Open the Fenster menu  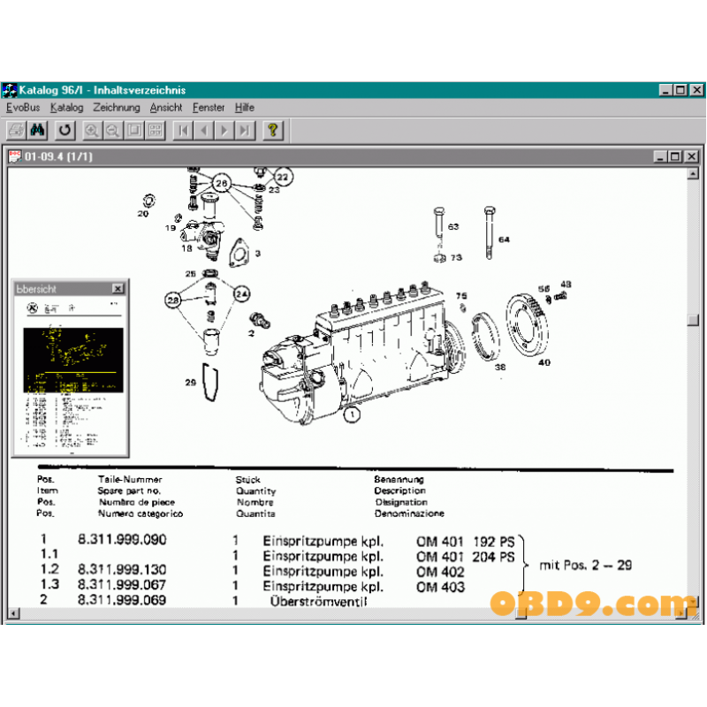[x=209, y=108]
